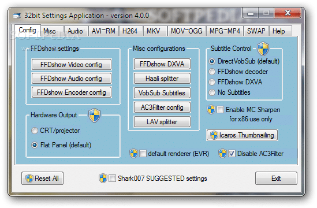Open LAV splitter settings
The width and height of the screenshot is (317, 208).
[162, 122]
